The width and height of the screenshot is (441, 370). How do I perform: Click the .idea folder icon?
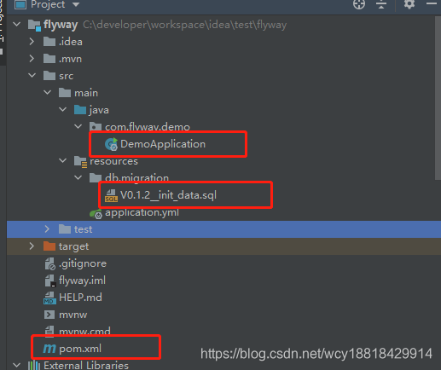tap(49, 42)
